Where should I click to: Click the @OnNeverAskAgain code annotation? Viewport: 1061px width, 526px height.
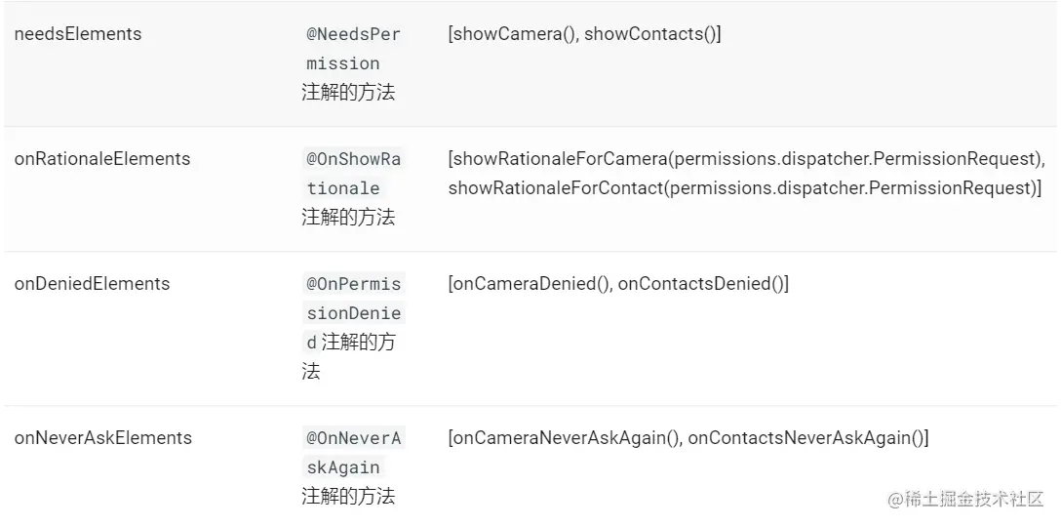pyautogui.click(x=352, y=453)
